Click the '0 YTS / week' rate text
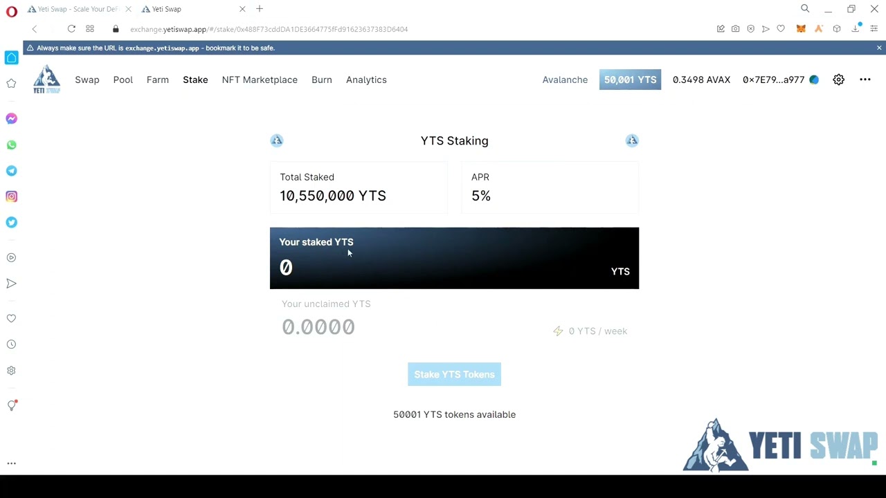Viewport: 886px width, 498px height. coord(598,331)
